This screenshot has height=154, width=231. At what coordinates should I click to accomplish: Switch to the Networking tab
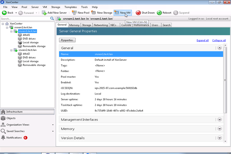101,25
